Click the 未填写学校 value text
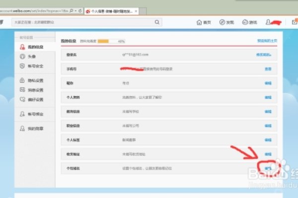 pyautogui.click(x=130, y=111)
